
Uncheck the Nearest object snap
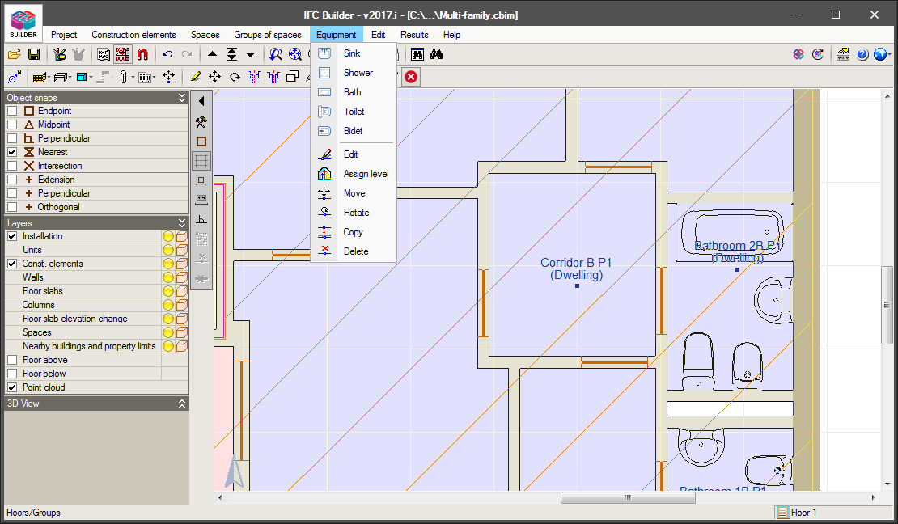[12, 152]
